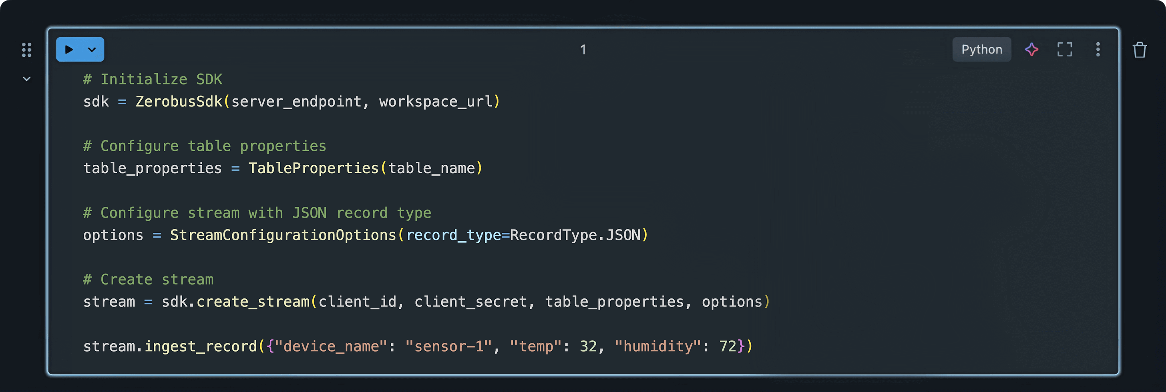Click the cell number 1 label
This screenshot has width=1166, height=392.
point(583,49)
